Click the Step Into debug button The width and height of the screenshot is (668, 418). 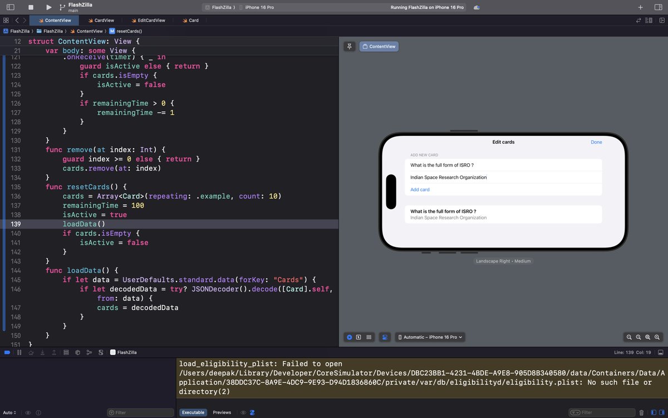pyautogui.click(x=42, y=352)
